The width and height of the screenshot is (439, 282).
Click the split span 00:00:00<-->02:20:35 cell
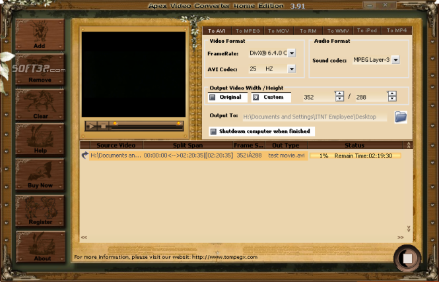[x=188, y=155]
